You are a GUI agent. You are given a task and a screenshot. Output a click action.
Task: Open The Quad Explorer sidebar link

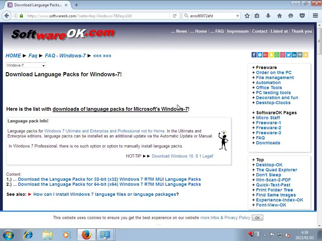coord(276,170)
